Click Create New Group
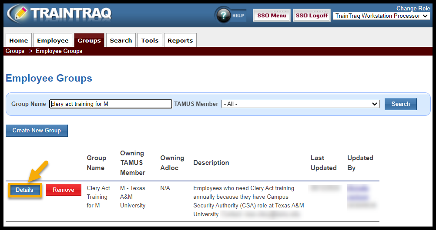The image size is (436, 230). 37,131
